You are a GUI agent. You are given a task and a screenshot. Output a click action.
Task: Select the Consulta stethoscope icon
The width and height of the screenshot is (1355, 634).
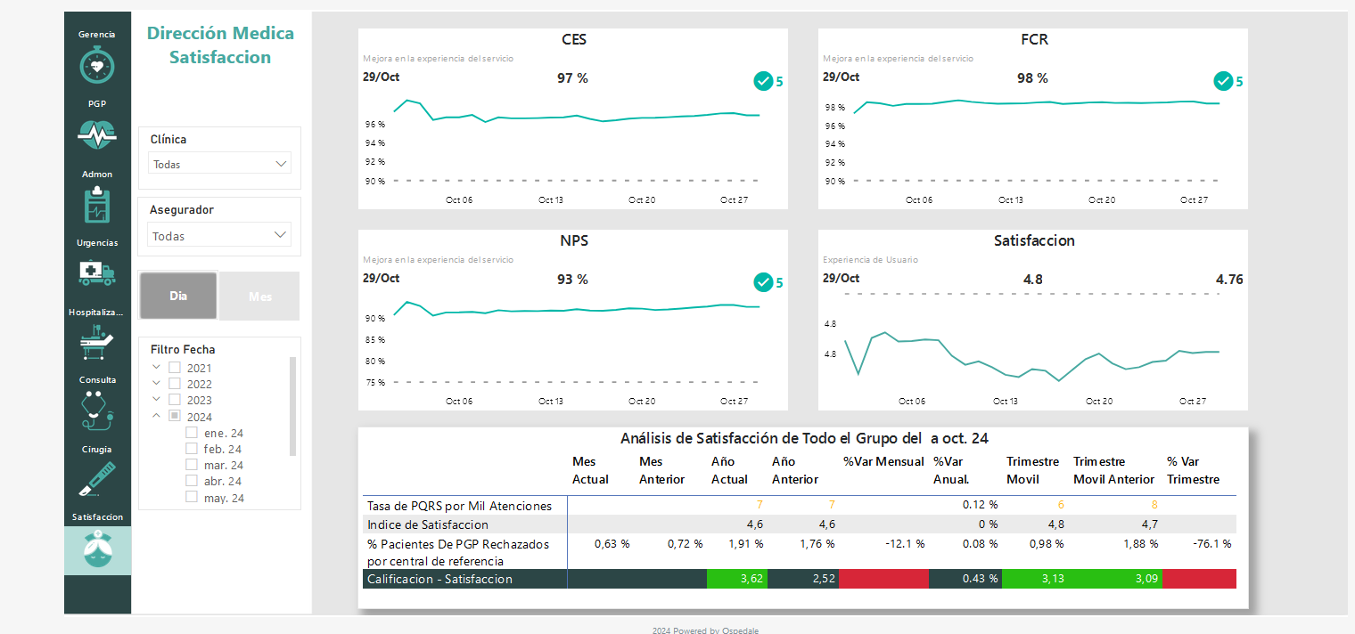tap(96, 410)
